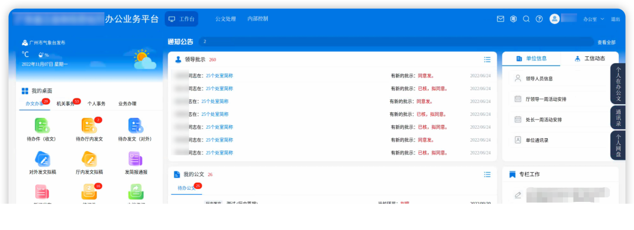Screen dimensions: 634x230
Task: Click the 专栏工作 bookmark icon
Action: click(512, 174)
